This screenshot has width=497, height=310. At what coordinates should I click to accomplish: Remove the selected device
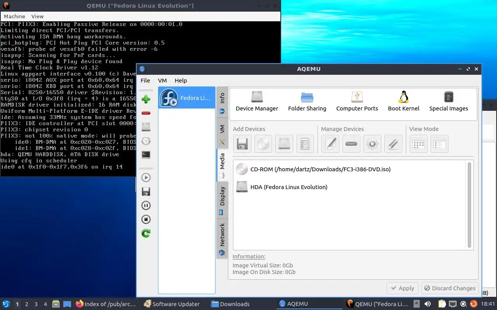pyautogui.click(x=351, y=144)
